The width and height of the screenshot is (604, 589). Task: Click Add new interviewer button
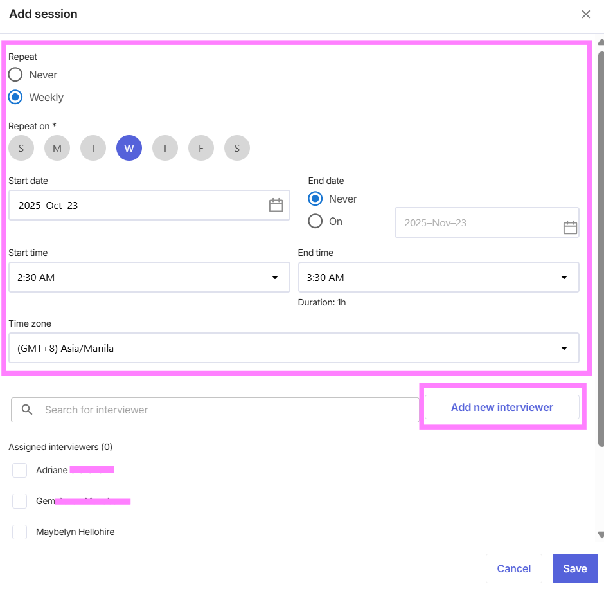pyautogui.click(x=502, y=407)
